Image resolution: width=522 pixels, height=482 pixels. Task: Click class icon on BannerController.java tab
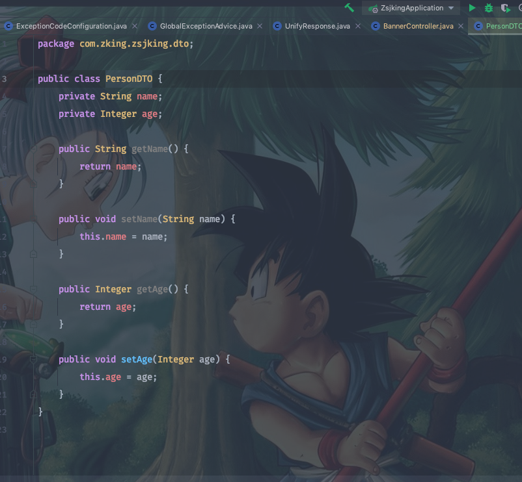click(375, 26)
